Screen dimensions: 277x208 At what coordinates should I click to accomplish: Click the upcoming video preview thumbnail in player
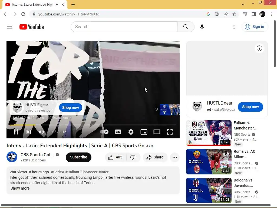(170, 109)
